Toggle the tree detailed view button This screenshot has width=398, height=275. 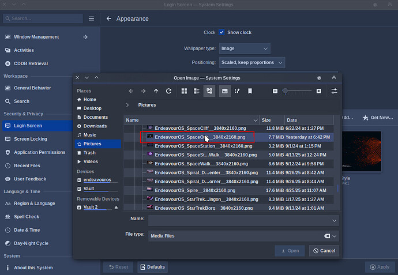pyautogui.click(x=209, y=91)
